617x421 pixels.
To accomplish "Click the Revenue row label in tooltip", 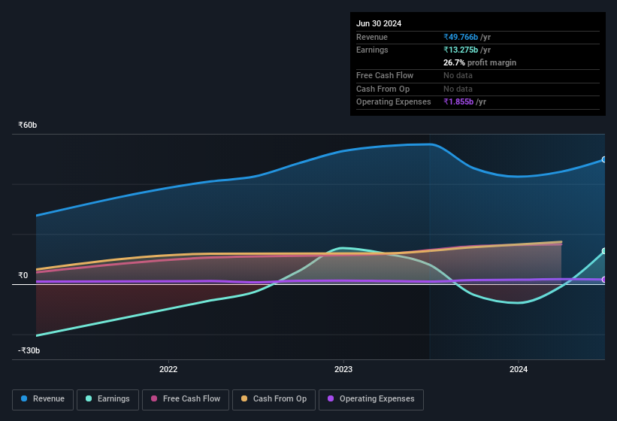I will [372, 37].
